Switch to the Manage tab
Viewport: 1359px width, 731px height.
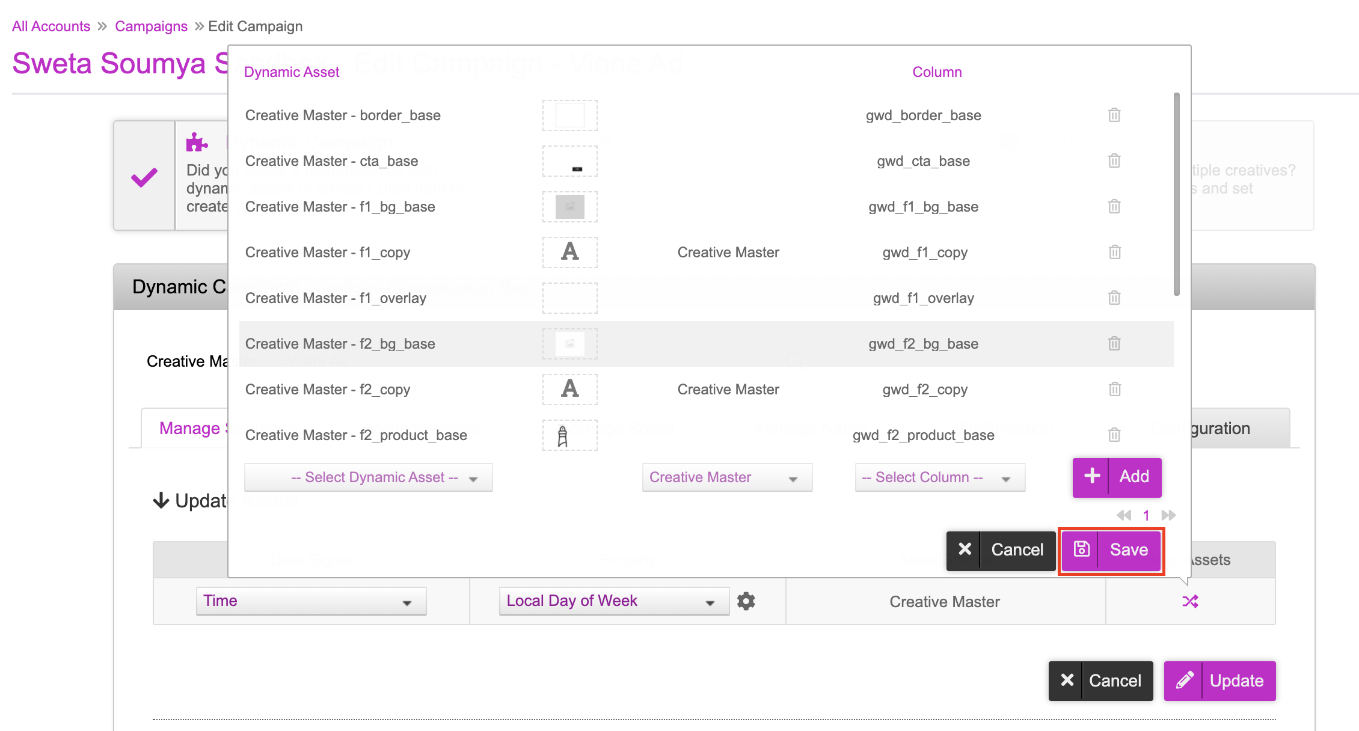point(189,429)
